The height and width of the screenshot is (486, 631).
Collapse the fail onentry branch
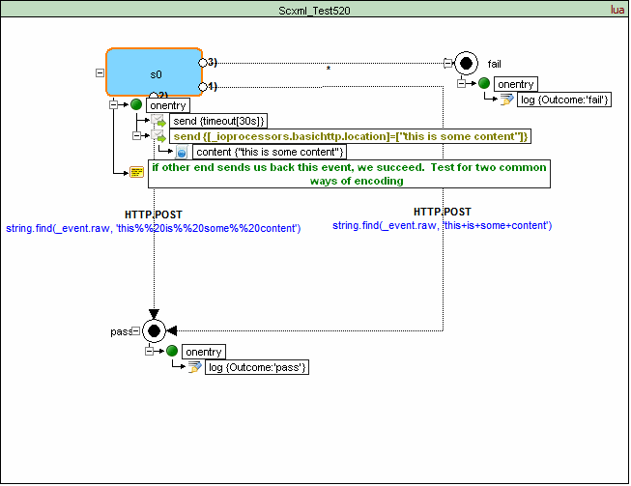[x=462, y=84]
